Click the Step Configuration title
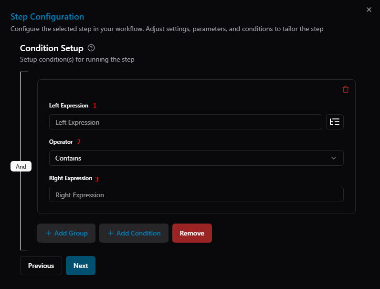Image resolution: width=380 pixels, height=289 pixels. tap(47, 17)
